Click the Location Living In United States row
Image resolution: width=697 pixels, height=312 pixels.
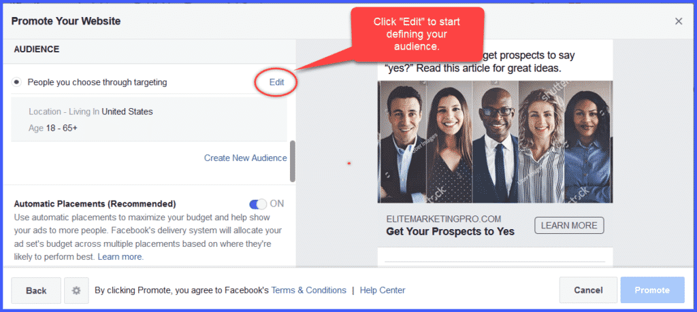pos(91,112)
